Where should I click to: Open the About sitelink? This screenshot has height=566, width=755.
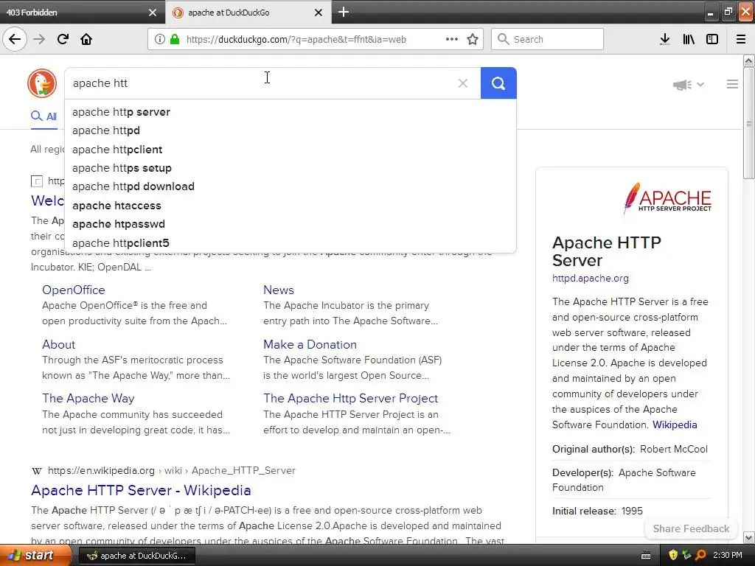coord(58,345)
